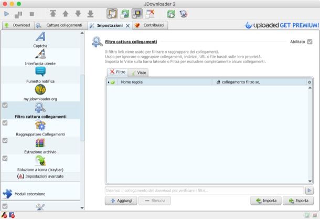
Task: Open Moduli estensione section
Action: [x=40, y=194]
